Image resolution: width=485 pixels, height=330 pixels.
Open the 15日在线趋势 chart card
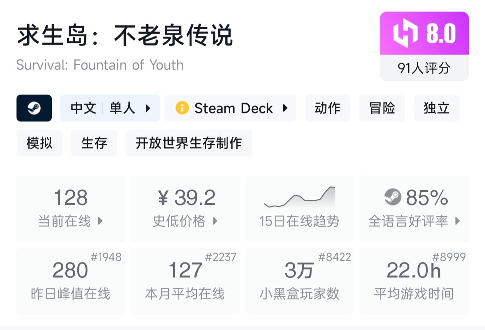pyautogui.click(x=299, y=209)
